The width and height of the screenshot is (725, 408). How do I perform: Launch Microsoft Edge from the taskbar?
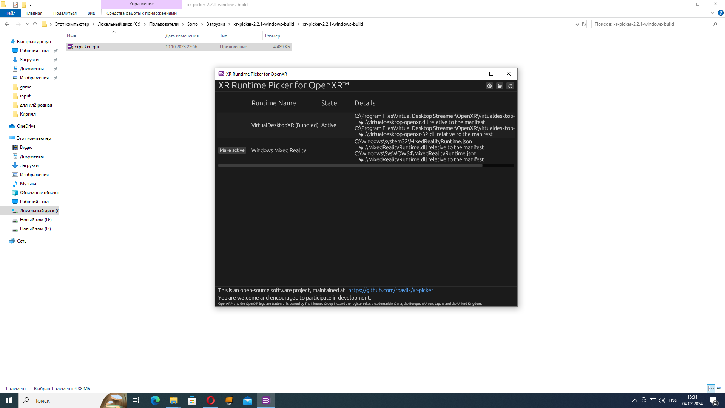click(x=155, y=400)
